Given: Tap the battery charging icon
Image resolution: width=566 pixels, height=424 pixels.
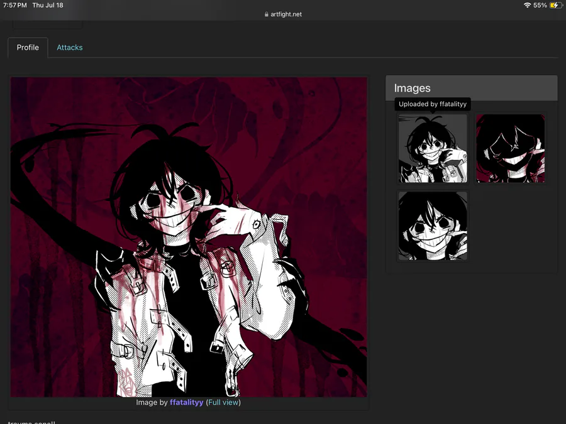Looking at the screenshot, I should point(555,5).
